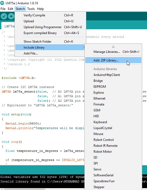147x190 pixels.
Task: Include the Robot Control library
Action: (113, 140)
